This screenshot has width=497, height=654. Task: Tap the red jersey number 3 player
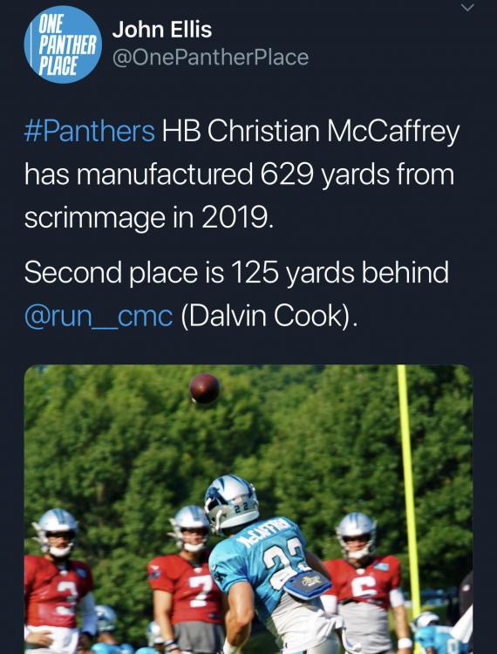click(58, 582)
